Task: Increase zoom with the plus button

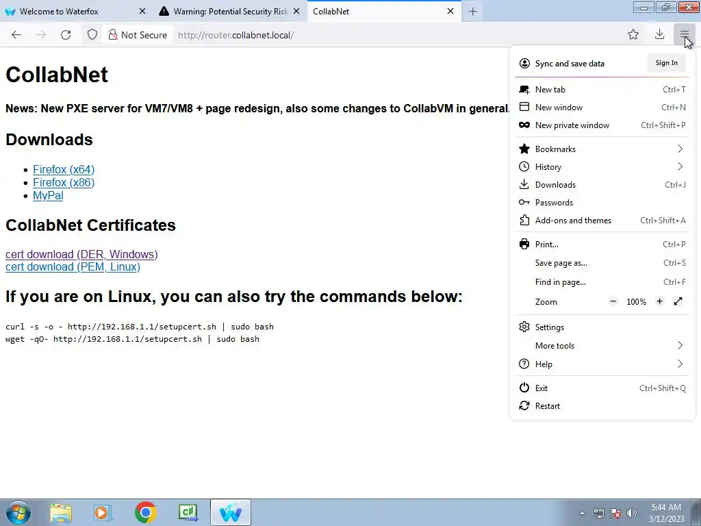Action: [659, 301]
